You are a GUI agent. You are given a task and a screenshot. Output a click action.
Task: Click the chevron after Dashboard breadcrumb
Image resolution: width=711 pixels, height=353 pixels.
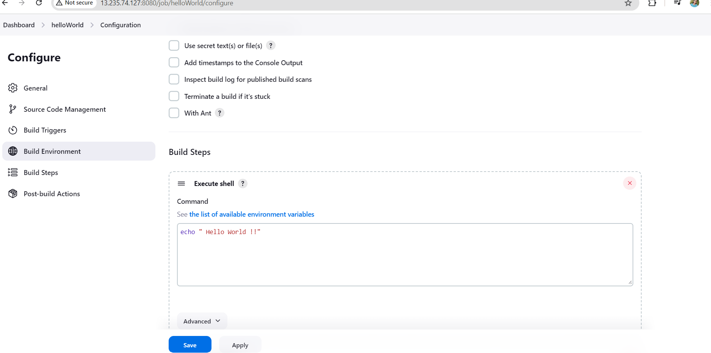click(x=43, y=25)
